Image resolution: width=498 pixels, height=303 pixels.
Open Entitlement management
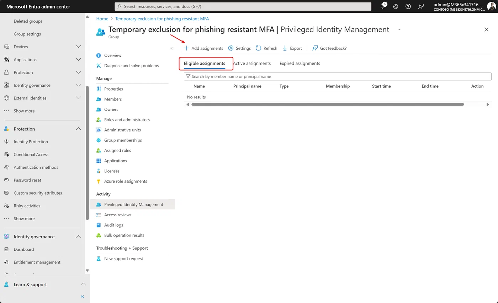pos(37,262)
